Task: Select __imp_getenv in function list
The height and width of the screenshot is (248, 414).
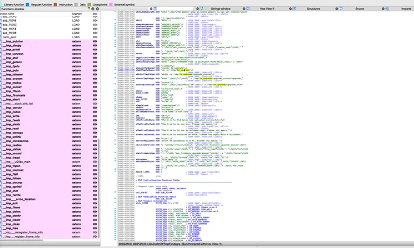Action: click(x=49, y=62)
